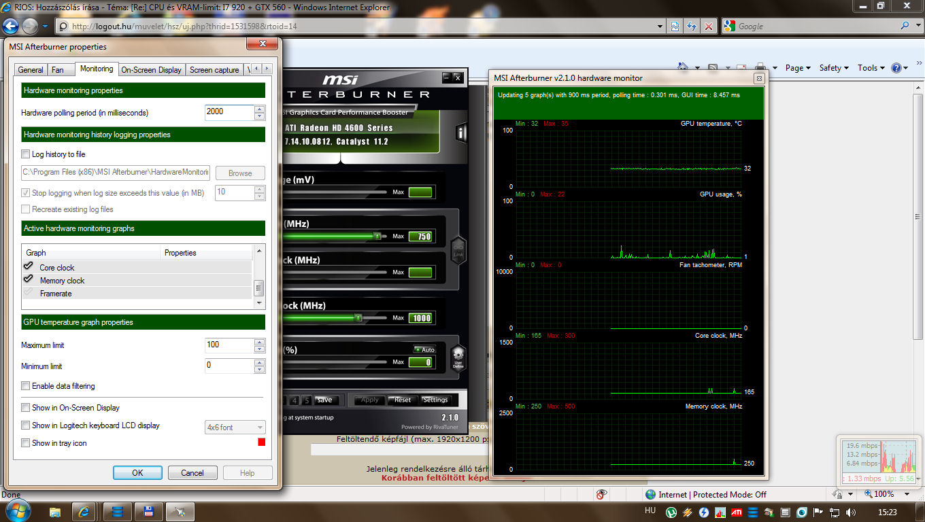Toggle fan speed Auto button in Afterburner
Viewport: 925px width, 522px height.
coord(424,349)
